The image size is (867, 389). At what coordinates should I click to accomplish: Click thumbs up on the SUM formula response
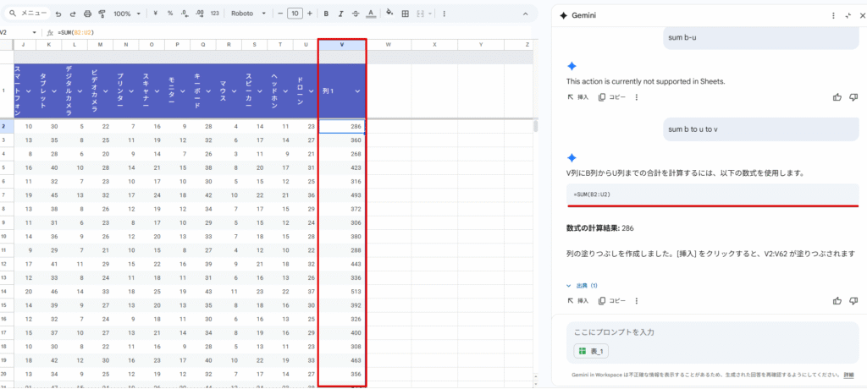837,300
